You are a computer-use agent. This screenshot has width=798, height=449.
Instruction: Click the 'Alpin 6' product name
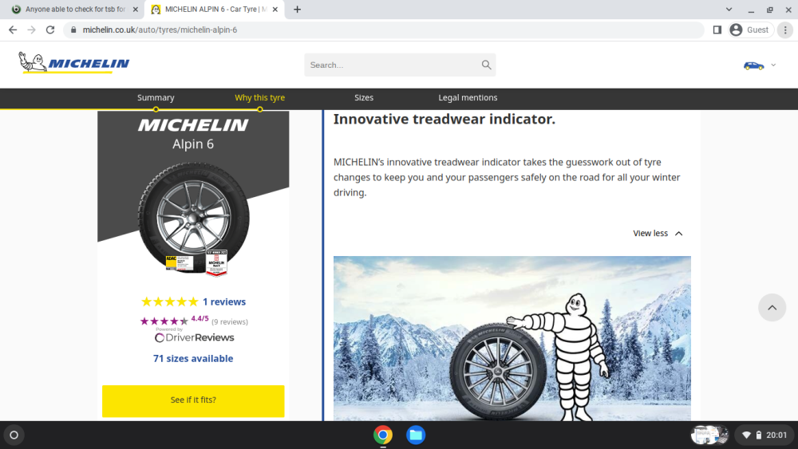click(193, 144)
